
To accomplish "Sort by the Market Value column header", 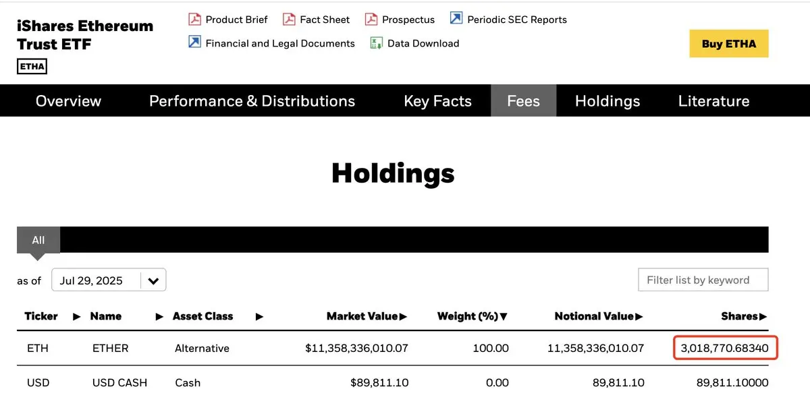I will coord(367,316).
